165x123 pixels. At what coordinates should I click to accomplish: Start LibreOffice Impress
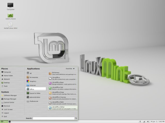63,98
